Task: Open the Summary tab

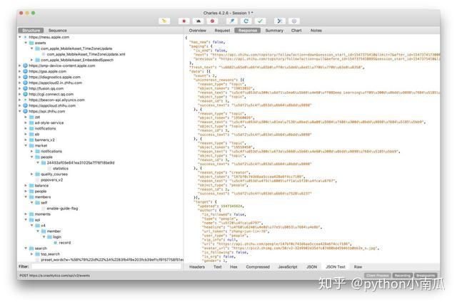Action: [x=274, y=31]
